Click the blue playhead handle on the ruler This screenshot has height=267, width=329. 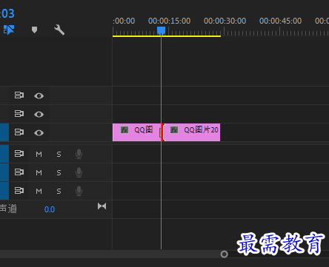[161, 31]
